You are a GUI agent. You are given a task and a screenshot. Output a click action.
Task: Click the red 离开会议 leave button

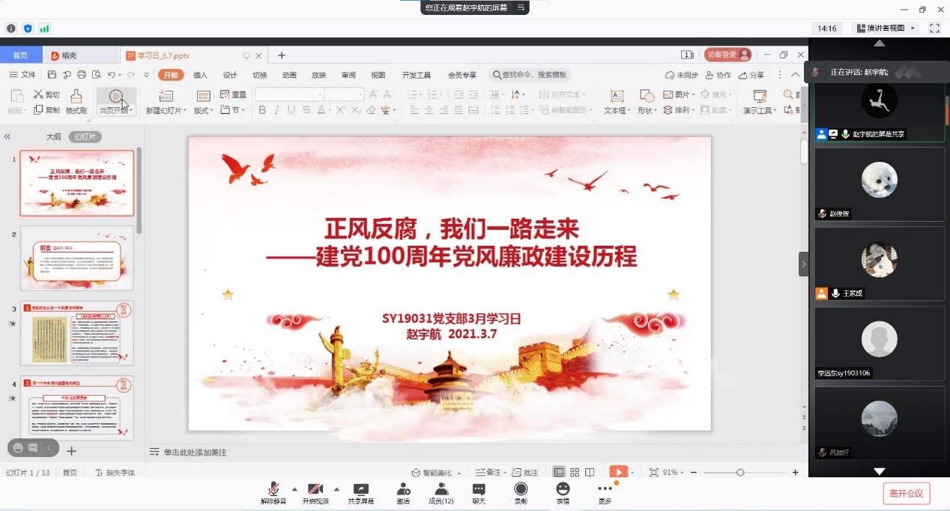[x=906, y=493]
